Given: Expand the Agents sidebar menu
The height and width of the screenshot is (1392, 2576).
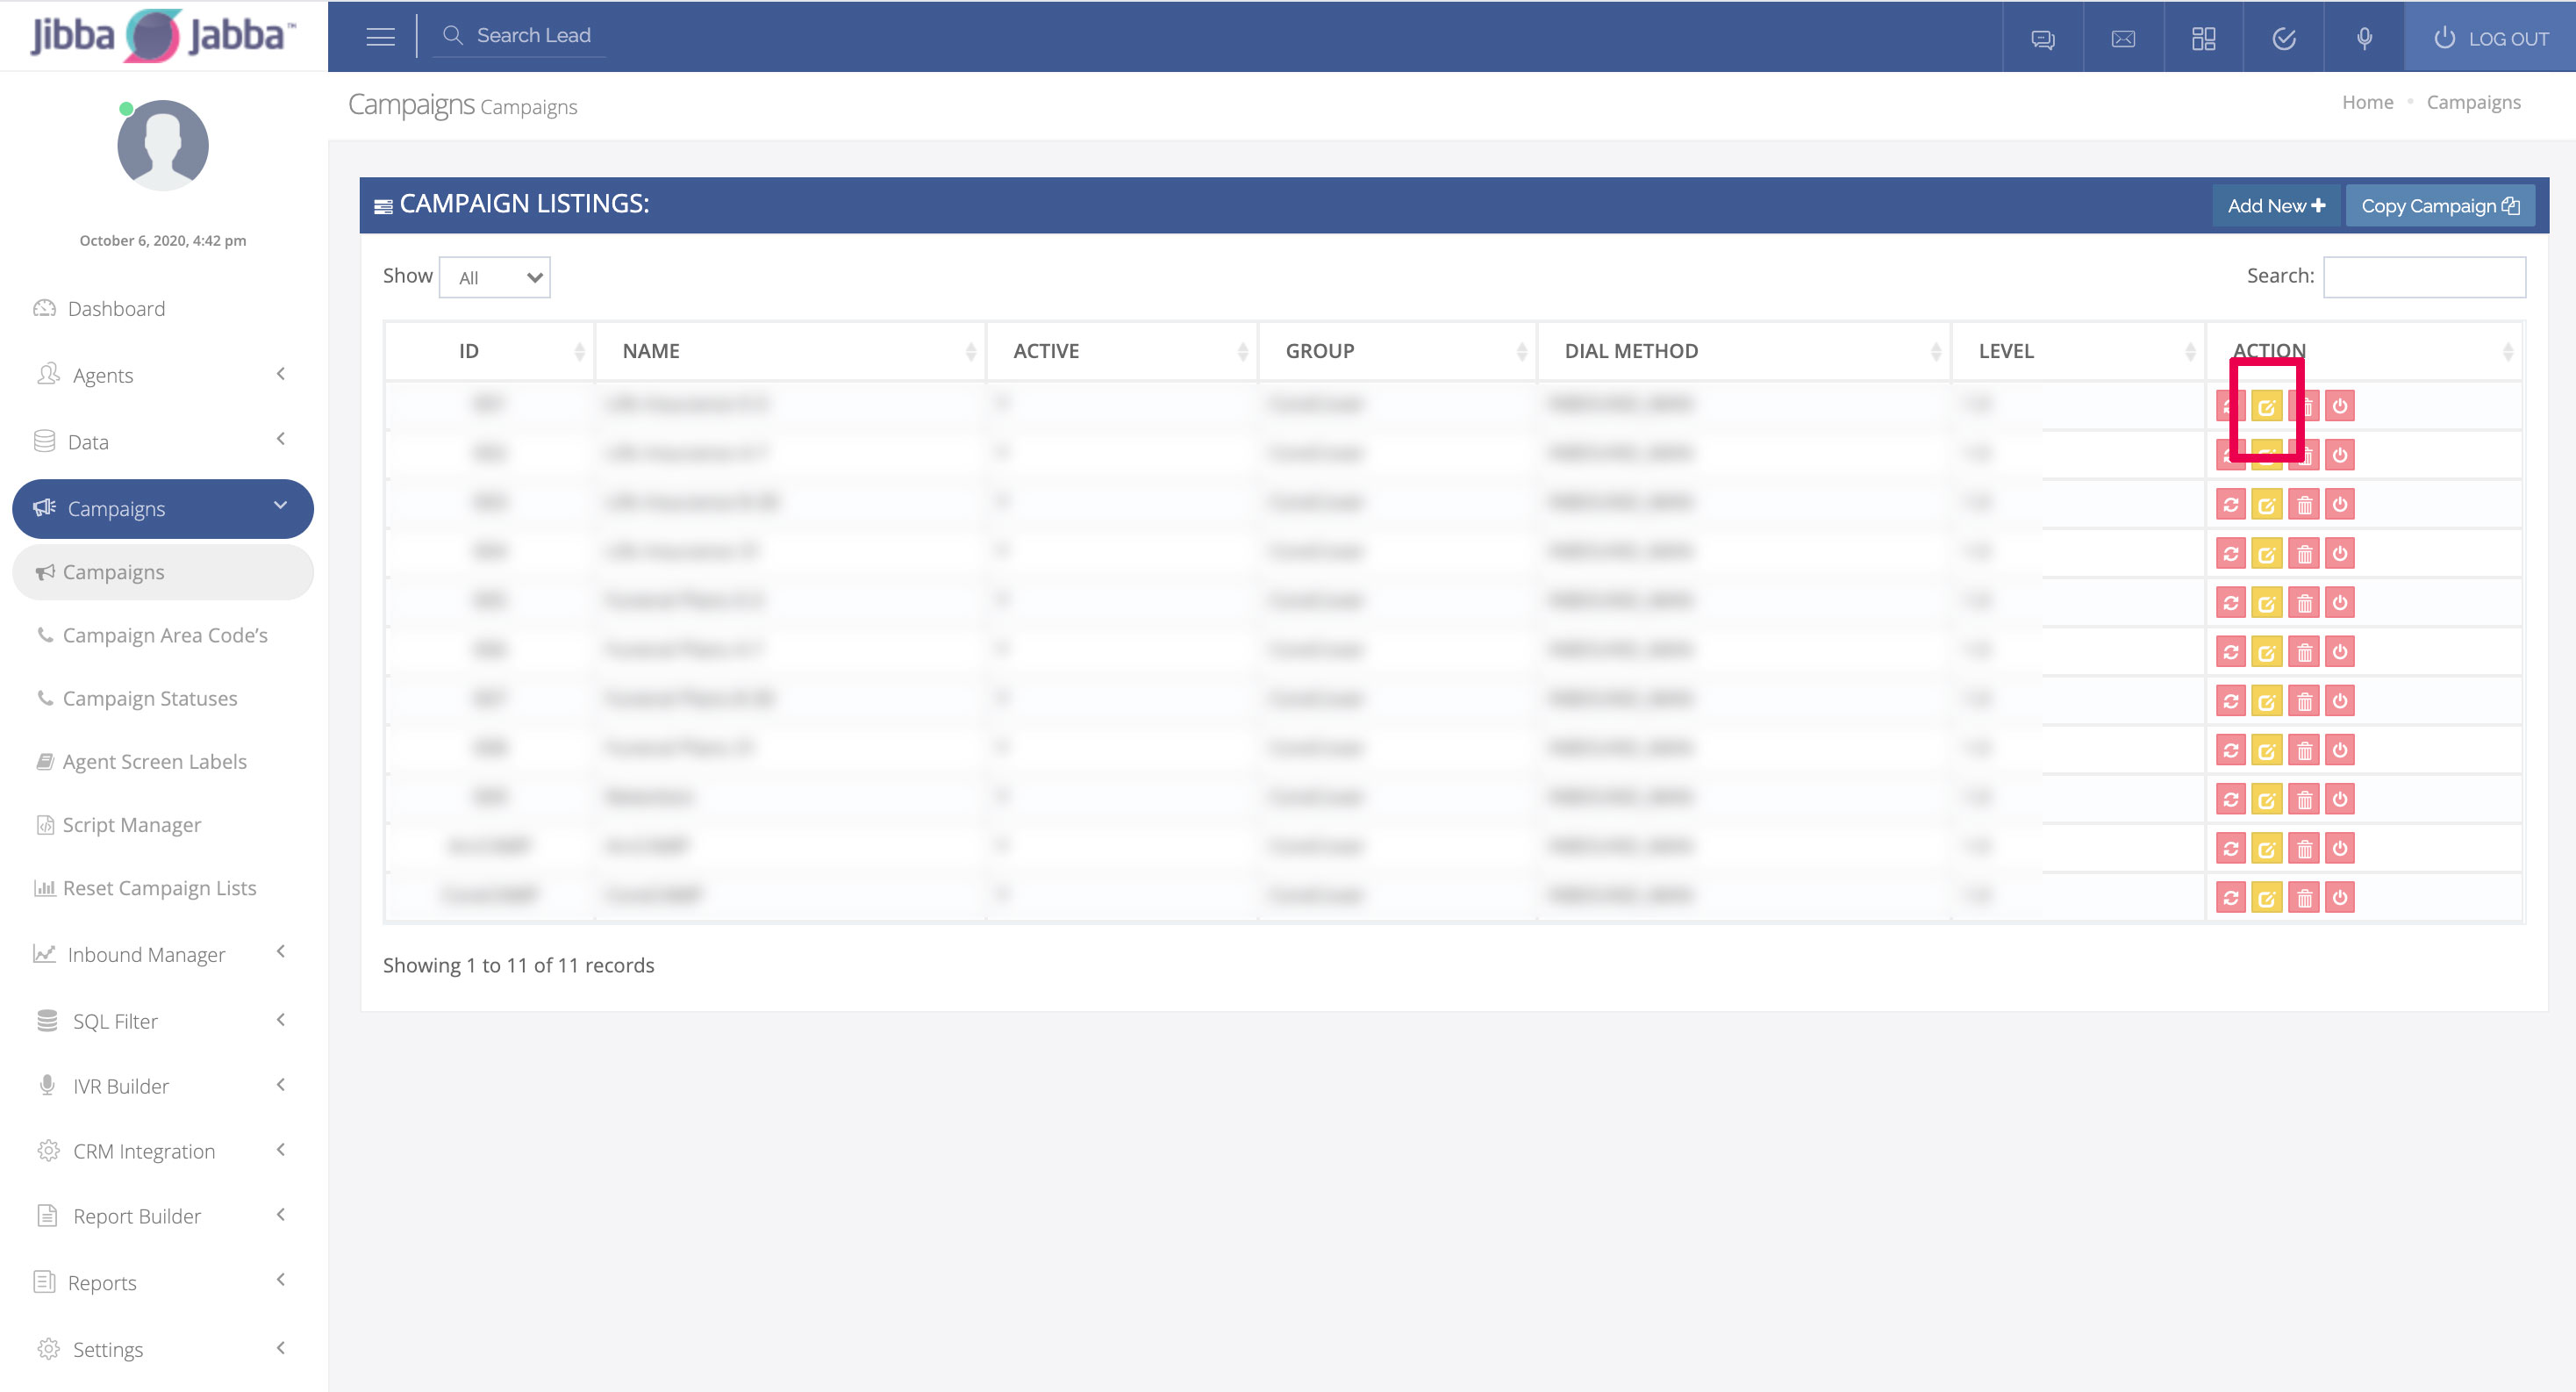Looking at the screenshot, I should click(x=162, y=375).
